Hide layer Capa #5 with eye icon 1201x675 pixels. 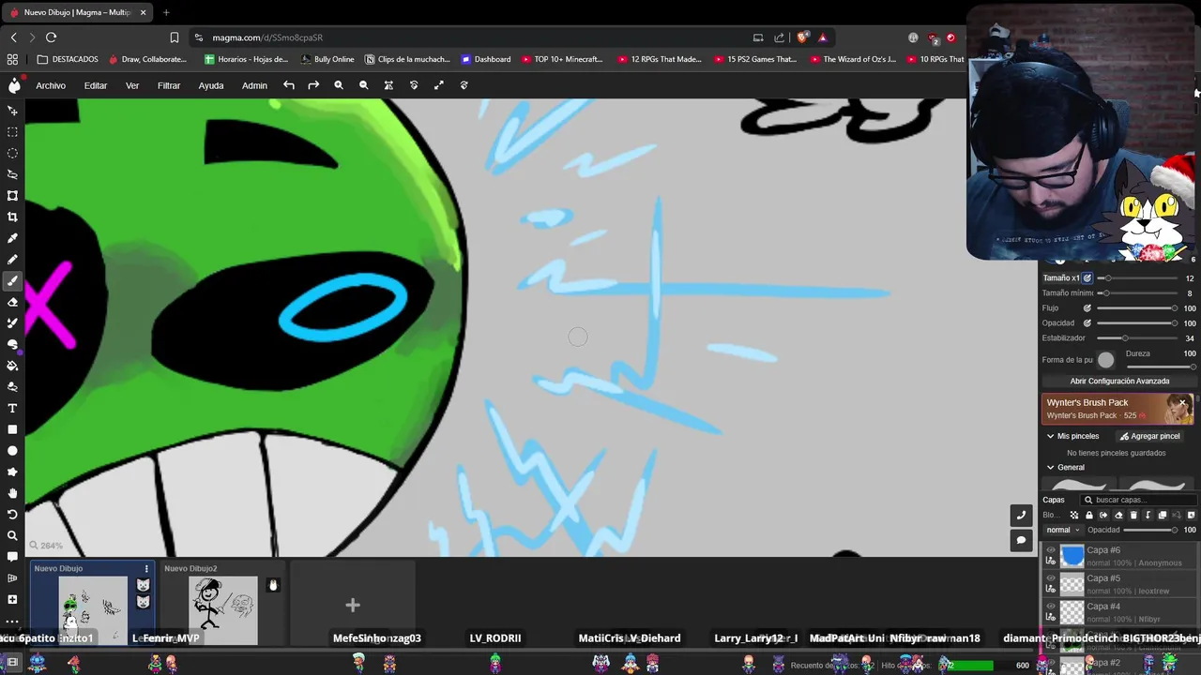tap(1051, 578)
